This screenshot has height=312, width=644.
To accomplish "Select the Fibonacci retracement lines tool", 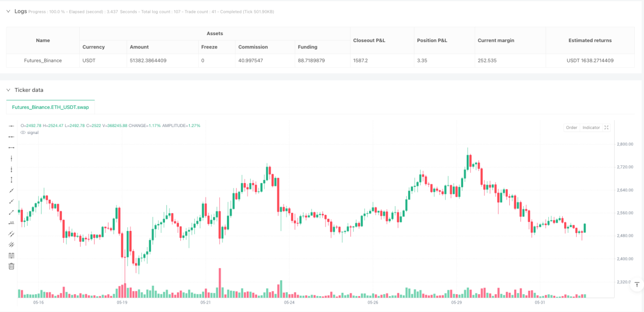I will (11, 256).
